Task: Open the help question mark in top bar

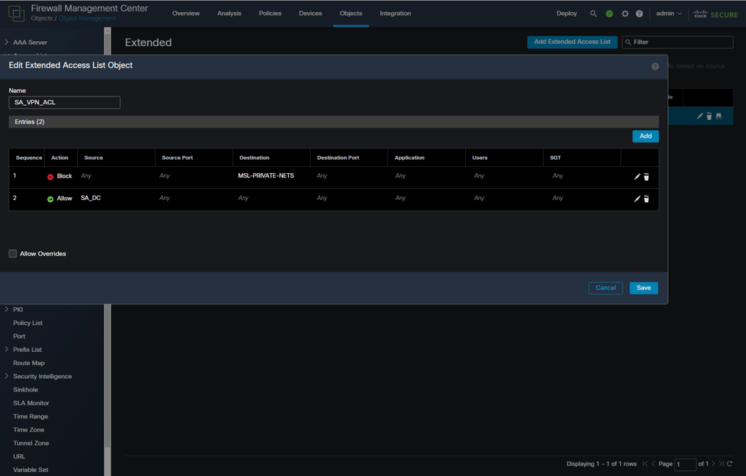Action: tap(640, 13)
